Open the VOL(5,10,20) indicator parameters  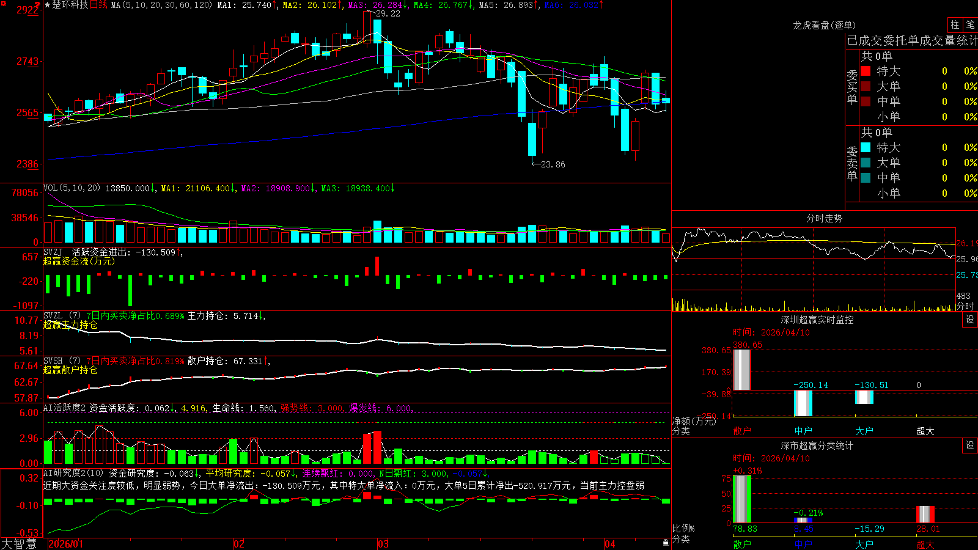point(72,188)
